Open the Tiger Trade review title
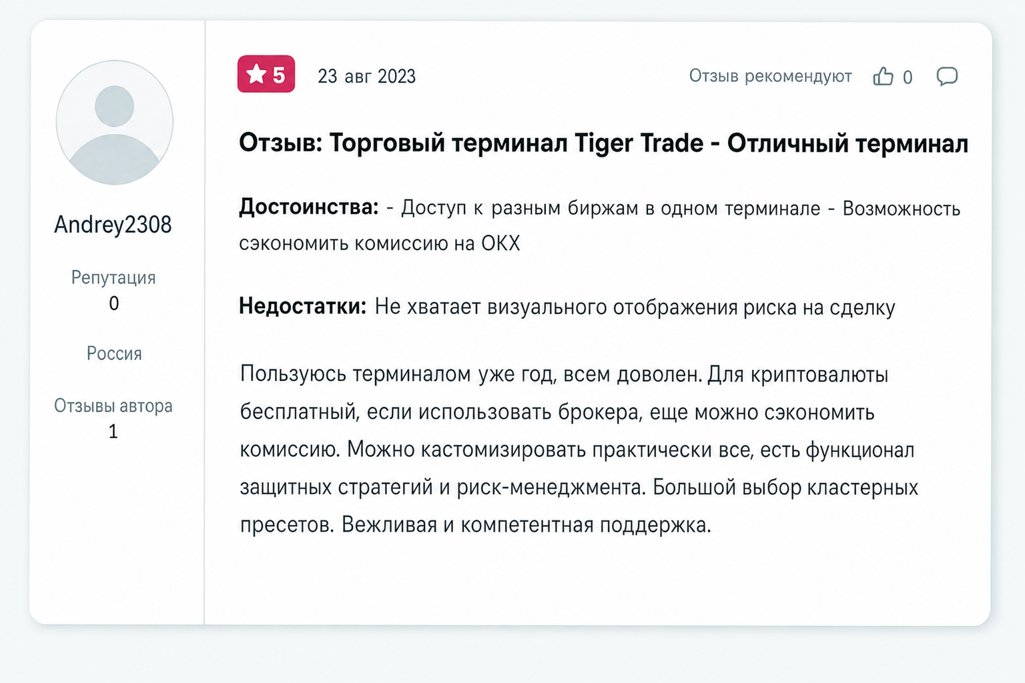The width and height of the screenshot is (1025, 683). click(x=603, y=143)
